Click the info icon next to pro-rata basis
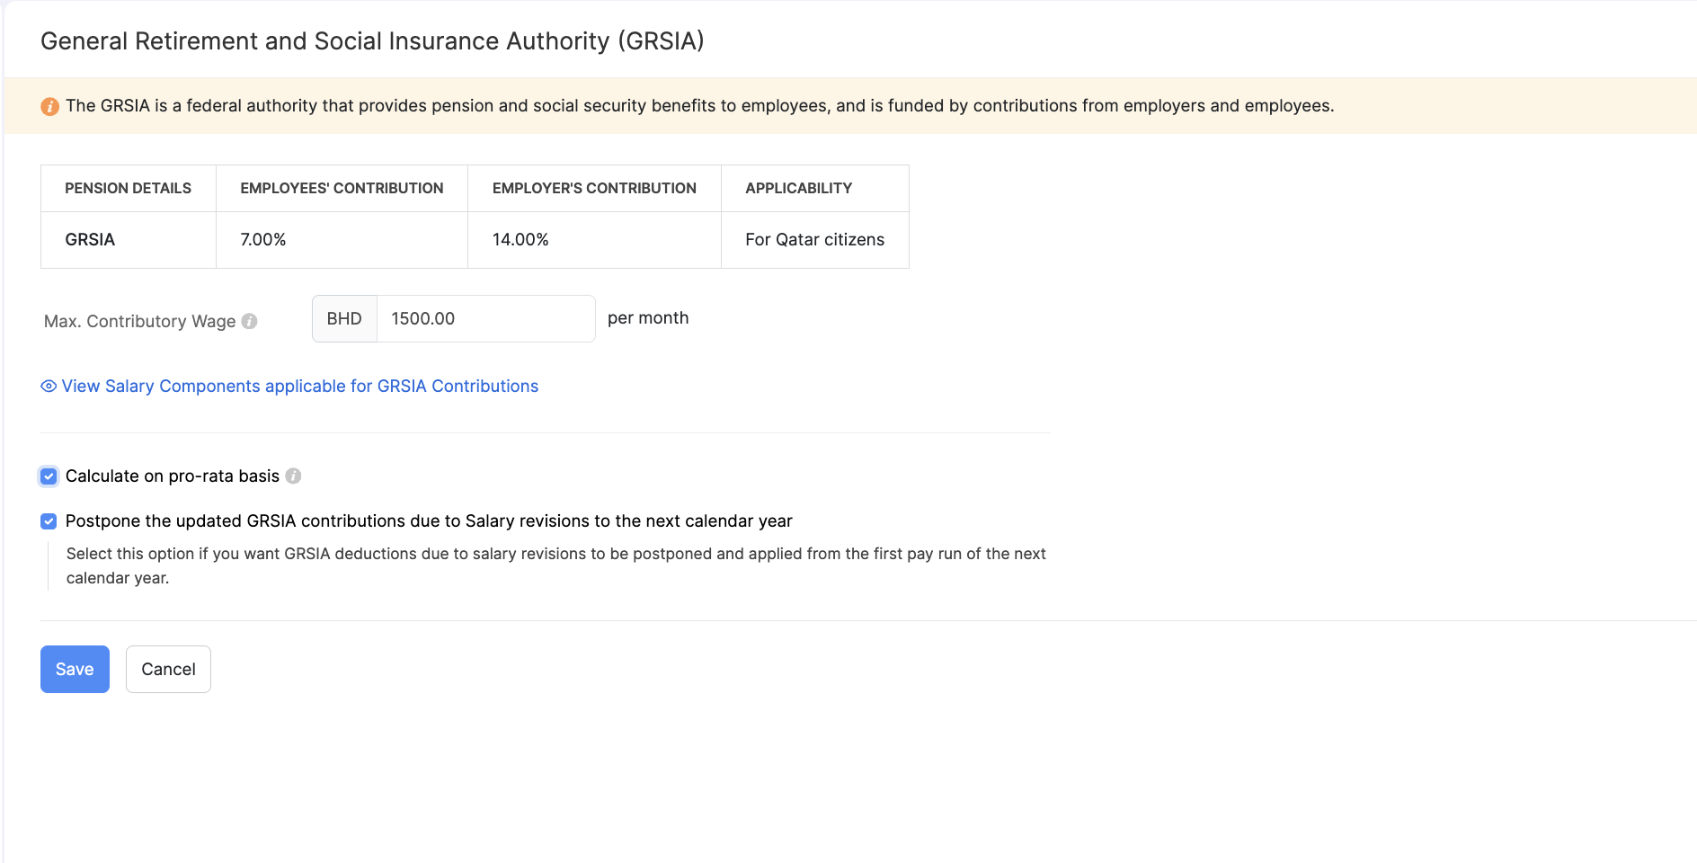Viewport: 1697px width, 863px height. (x=293, y=476)
